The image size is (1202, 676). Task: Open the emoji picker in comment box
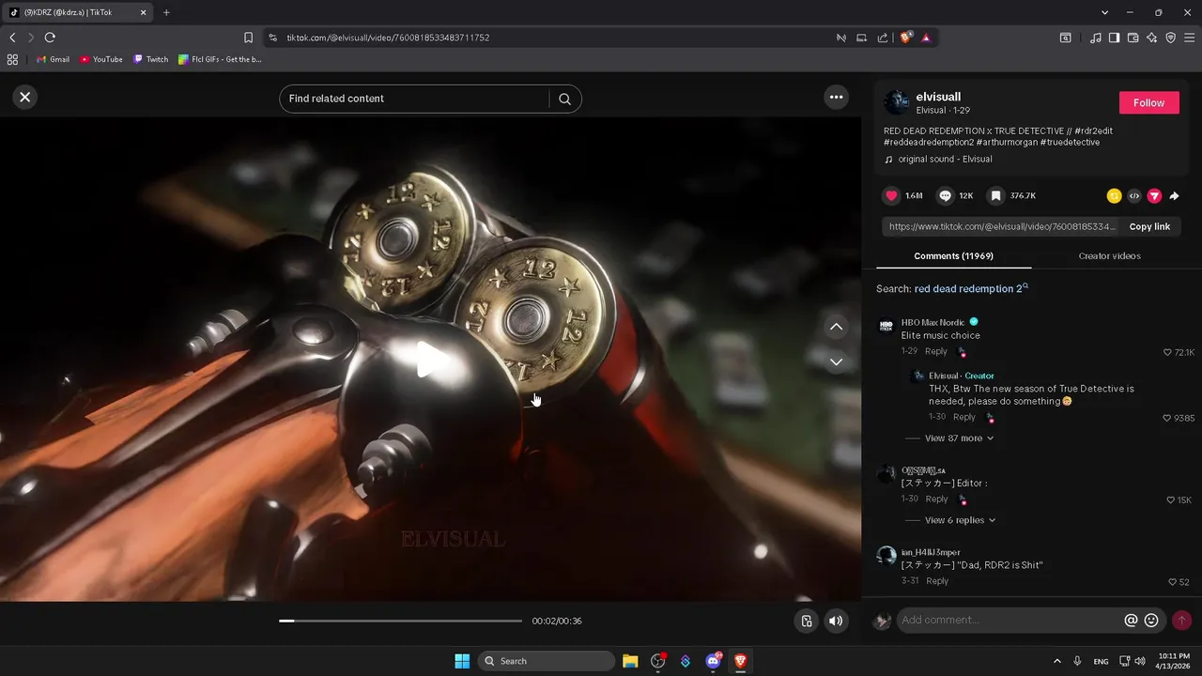pyautogui.click(x=1151, y=620)
